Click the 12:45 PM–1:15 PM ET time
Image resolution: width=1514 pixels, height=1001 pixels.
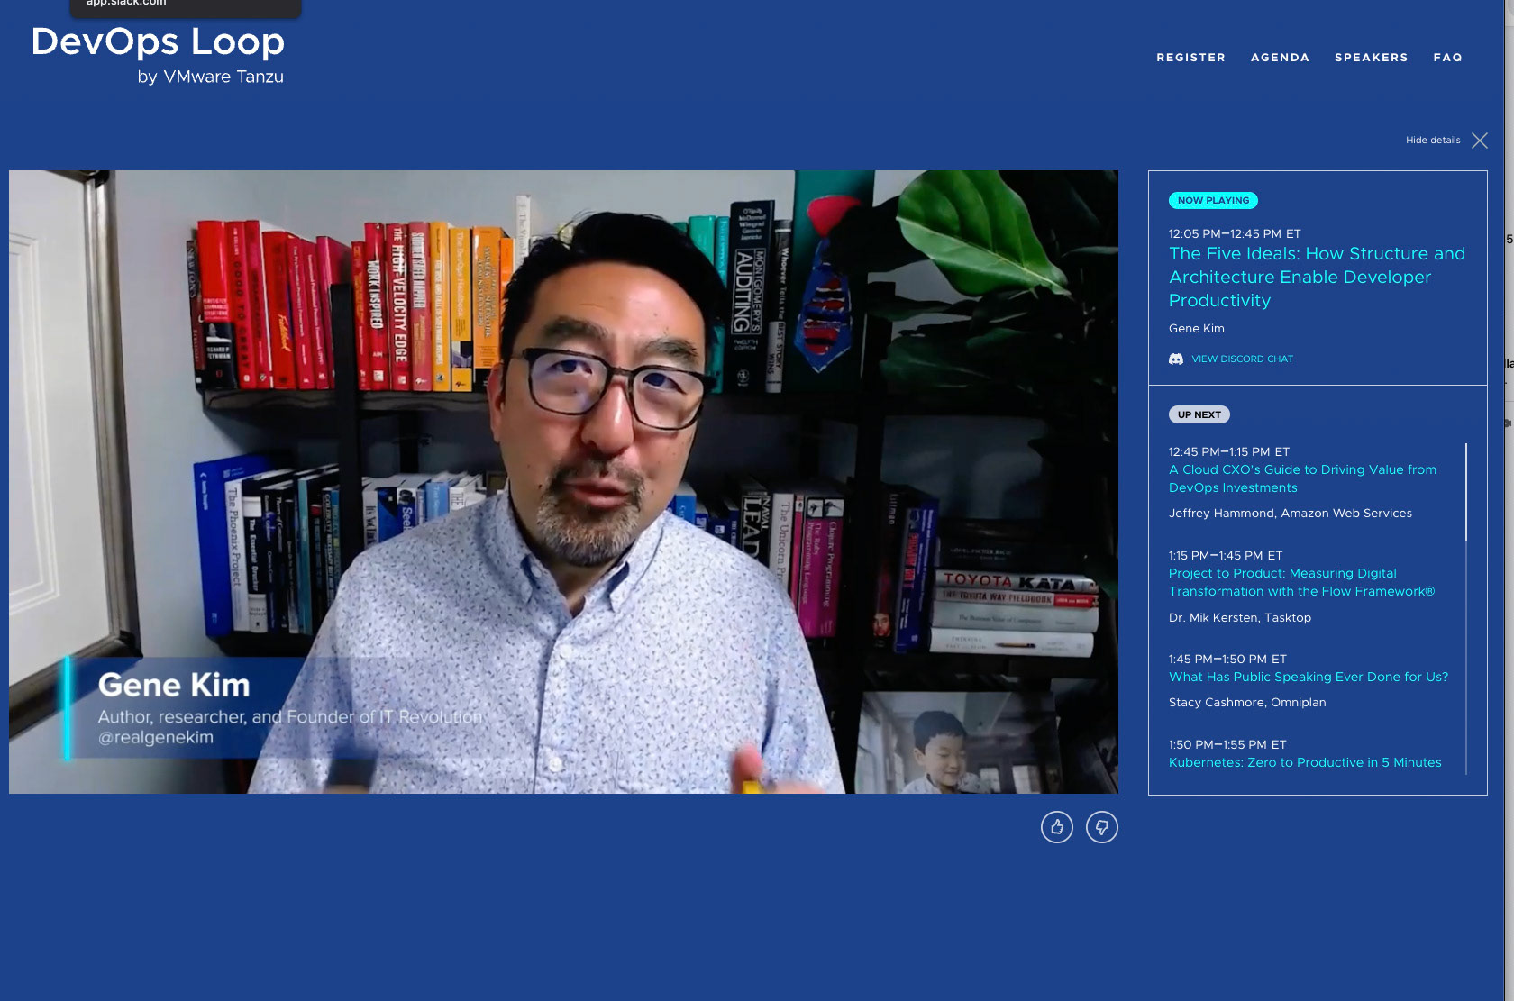click(x=1229, y=452)
